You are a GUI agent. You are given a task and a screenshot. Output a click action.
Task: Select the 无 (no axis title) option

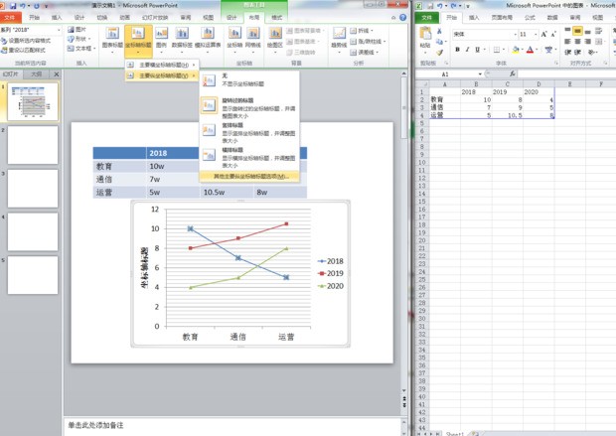pos(249,79)
